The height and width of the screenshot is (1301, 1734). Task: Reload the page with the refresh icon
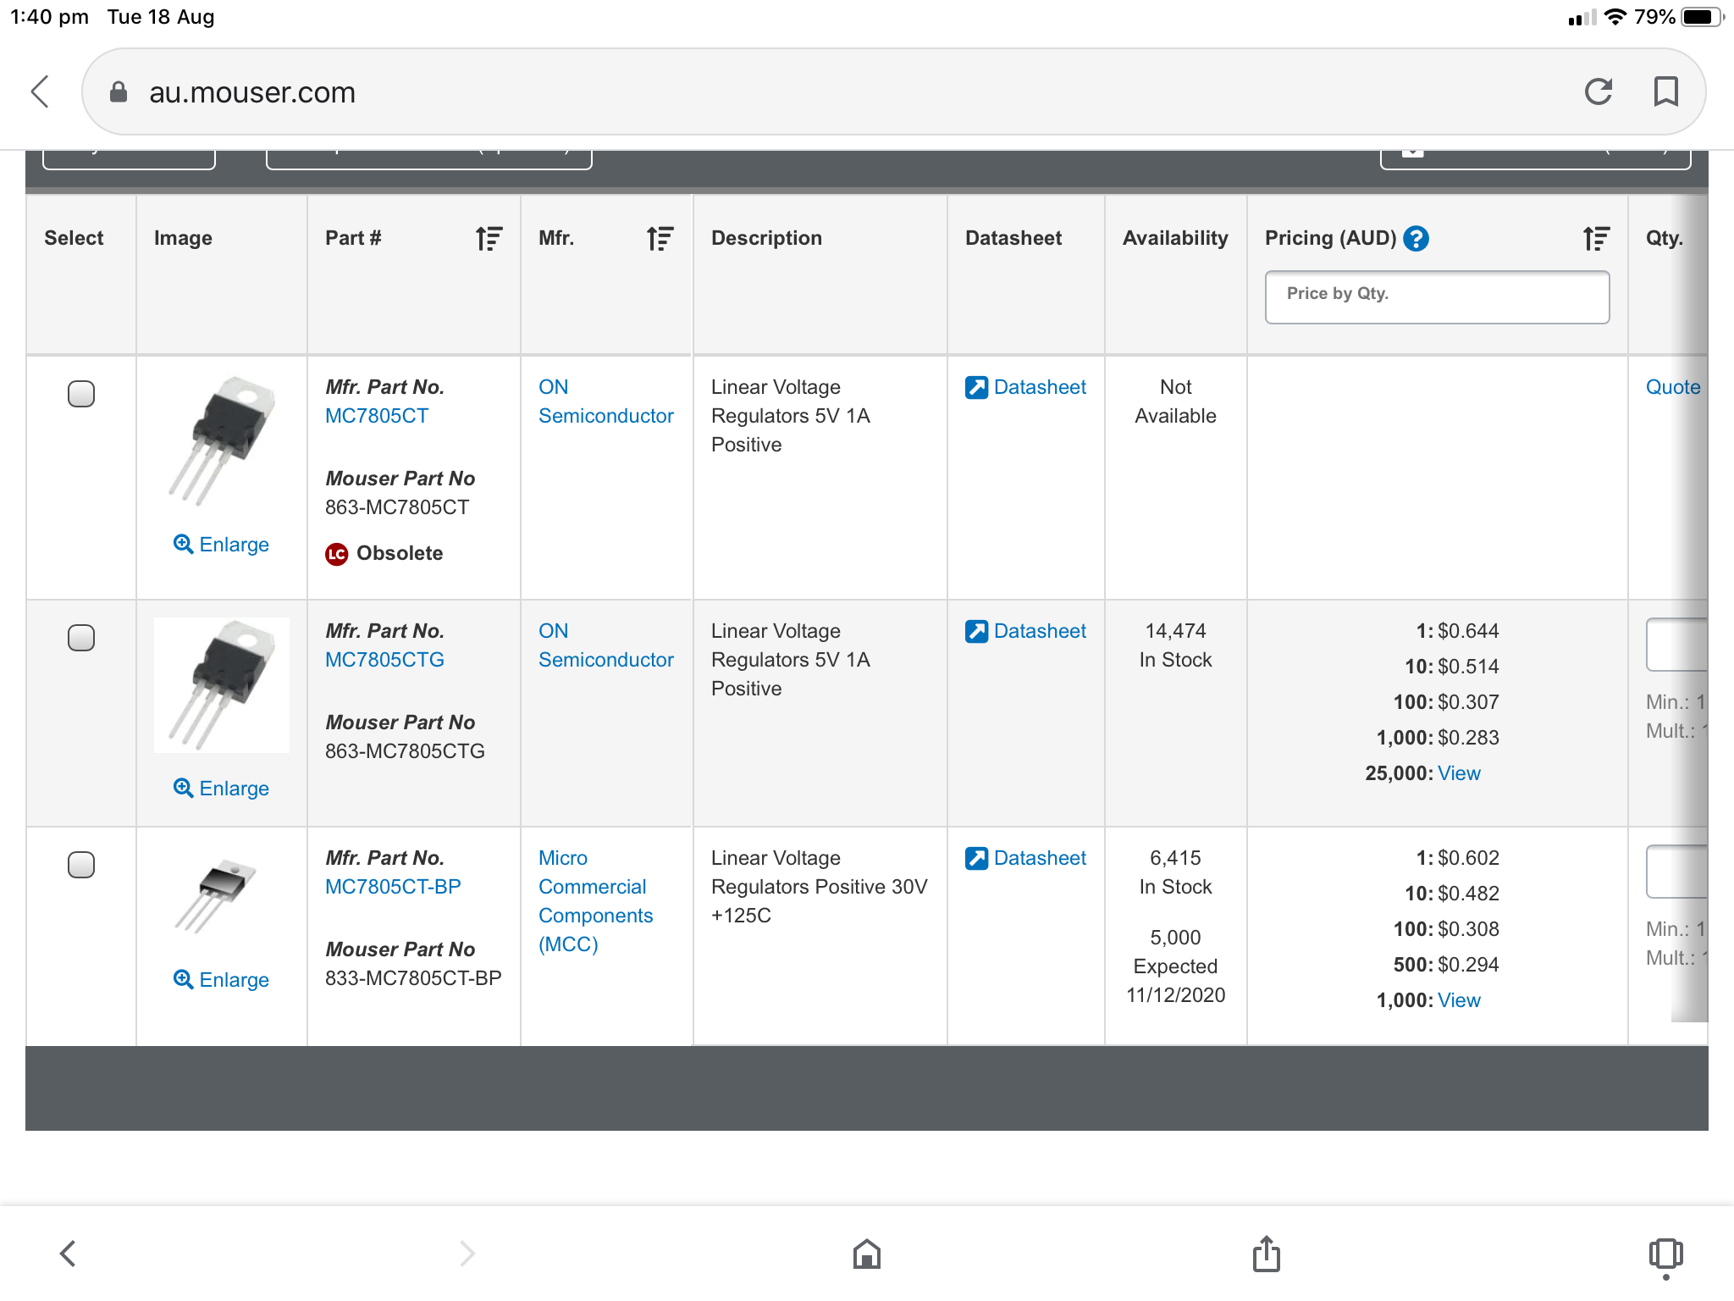[1599, 91]
